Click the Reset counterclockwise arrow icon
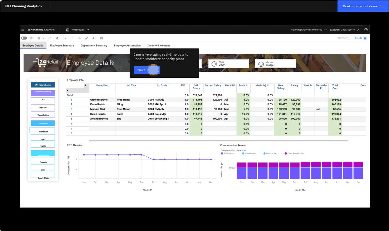389x231 pixels. (94, 38)
